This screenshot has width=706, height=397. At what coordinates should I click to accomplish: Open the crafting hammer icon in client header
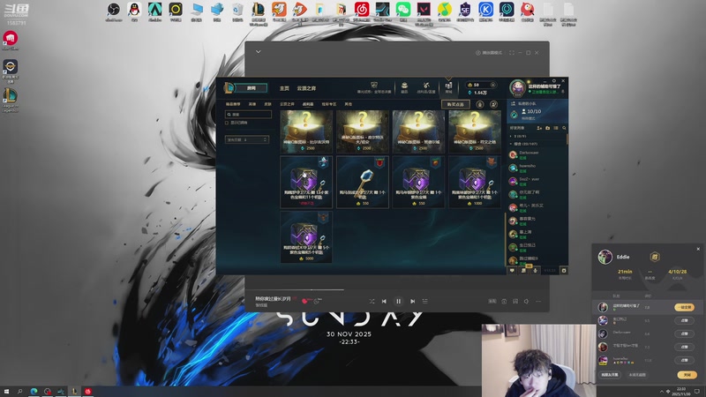426,86
